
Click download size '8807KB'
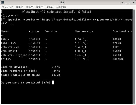click(x=118, y=59)
